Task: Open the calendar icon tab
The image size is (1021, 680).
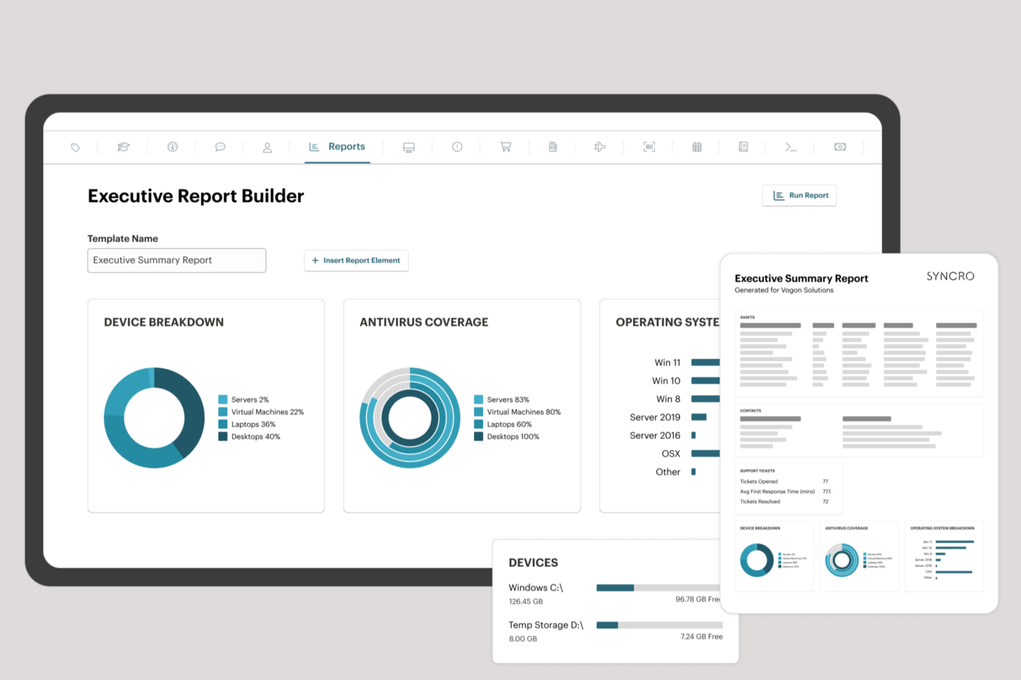Action: point(697,147)
